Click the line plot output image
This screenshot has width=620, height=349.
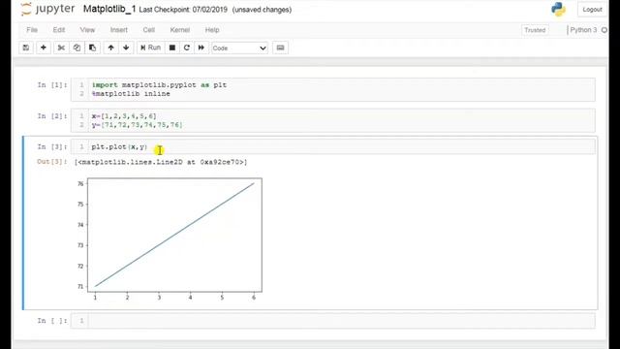tap(170, 239)
